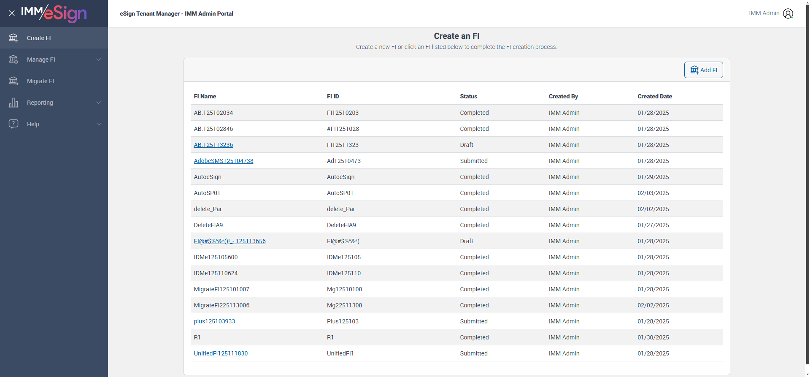Click the Reporting bar chart icon

[x=13, y=103]
